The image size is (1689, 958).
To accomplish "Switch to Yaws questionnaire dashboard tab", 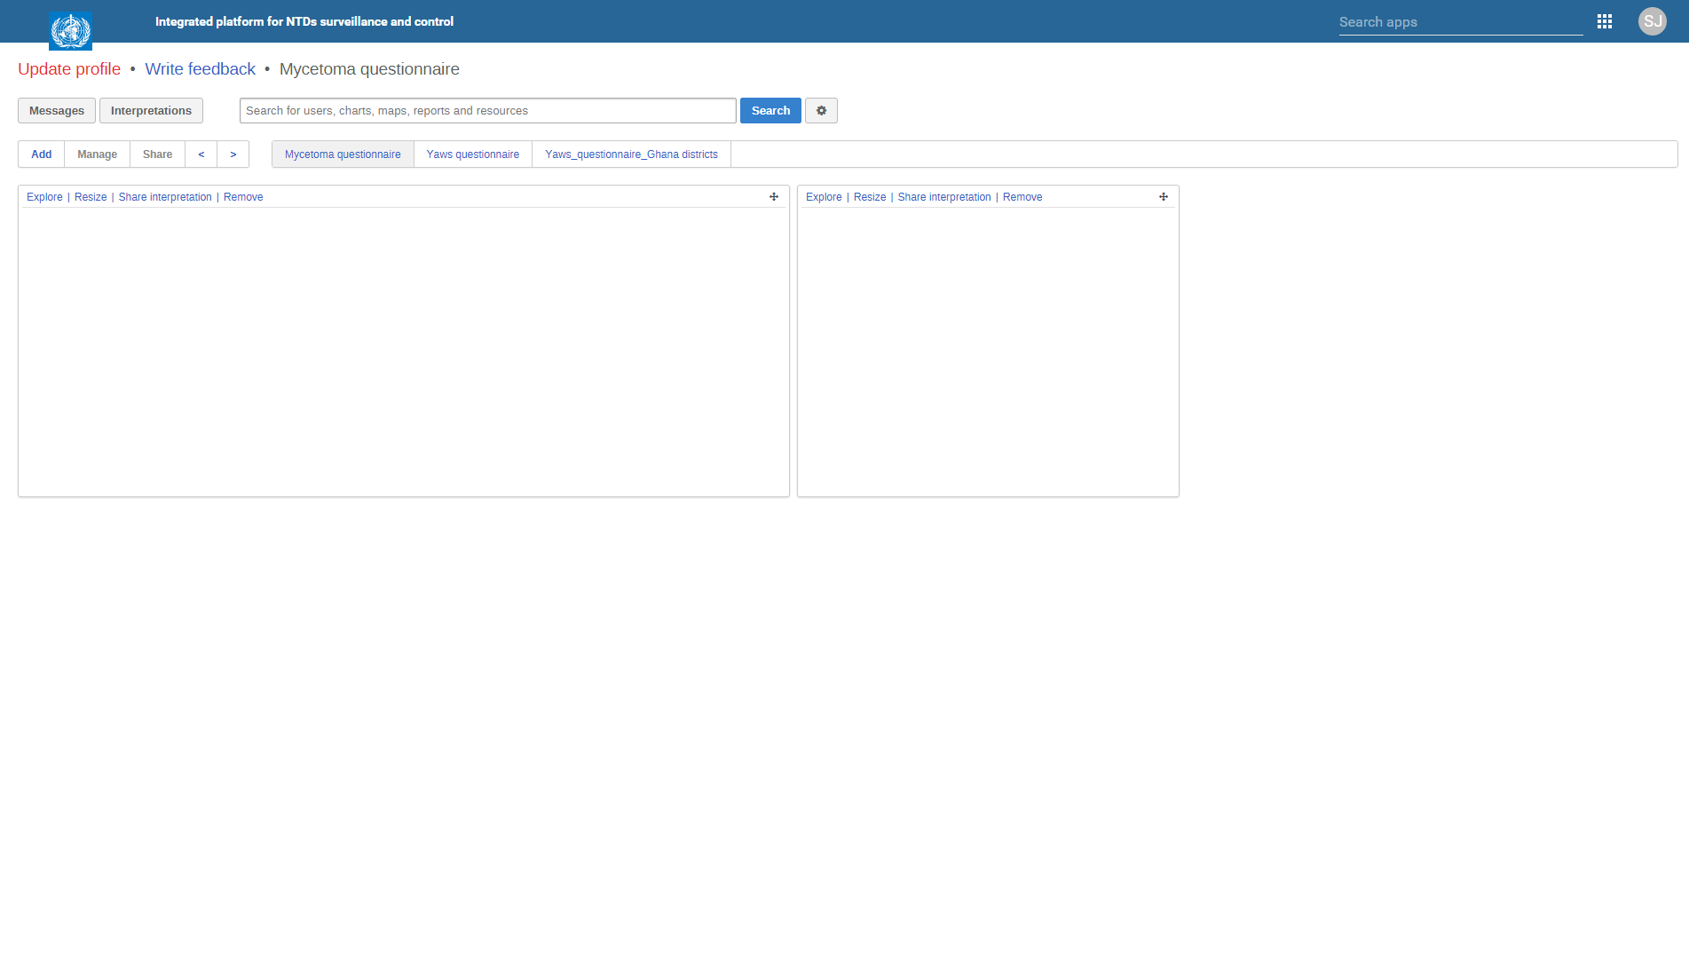I will [x=472, y=154].
